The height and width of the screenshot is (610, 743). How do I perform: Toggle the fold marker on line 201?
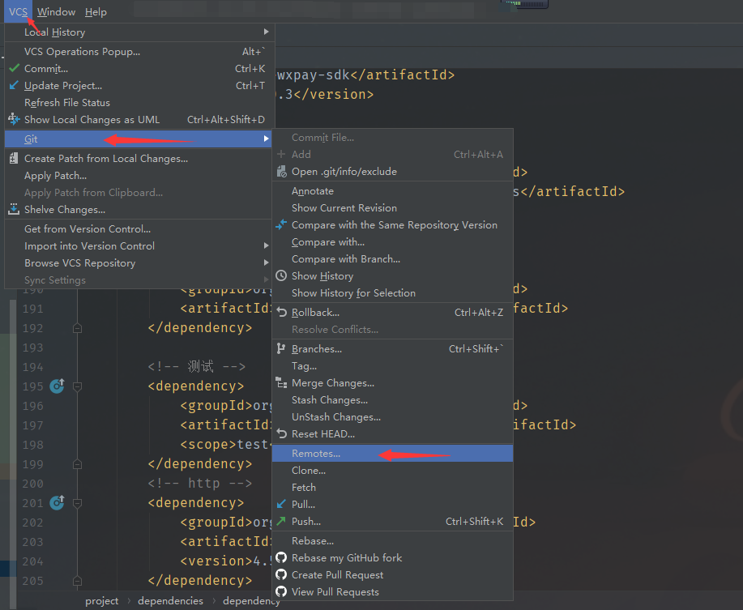pos(77,503)
